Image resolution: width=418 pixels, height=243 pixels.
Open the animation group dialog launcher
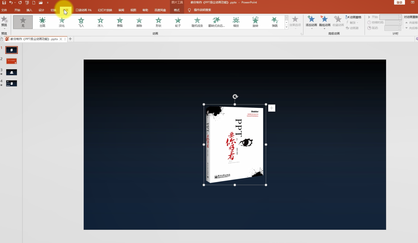pyautogui.click(x=301, y=34)
